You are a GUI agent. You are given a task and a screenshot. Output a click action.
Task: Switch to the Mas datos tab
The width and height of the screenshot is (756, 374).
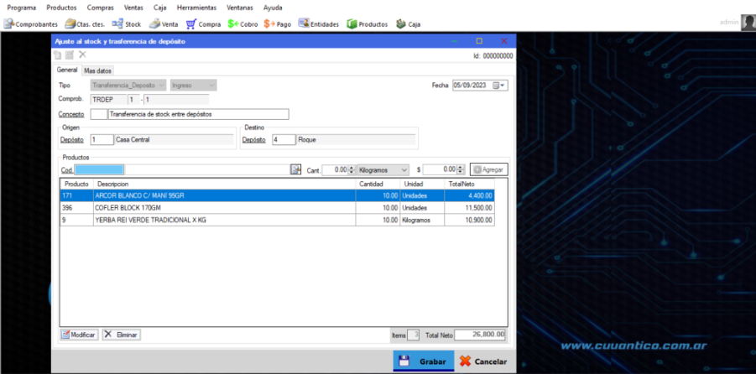97,70
